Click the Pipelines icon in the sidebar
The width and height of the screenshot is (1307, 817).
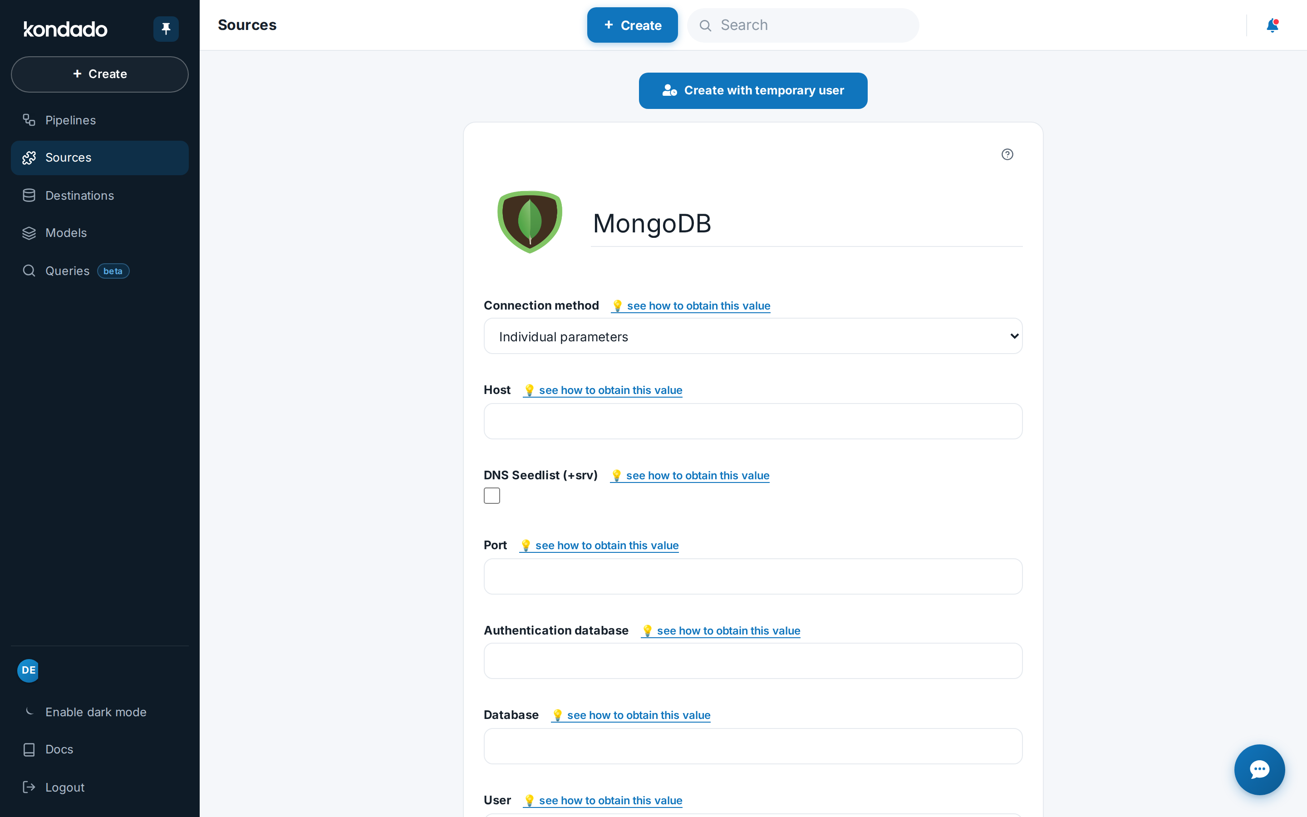pyautogui.click(x=29, y=120)
